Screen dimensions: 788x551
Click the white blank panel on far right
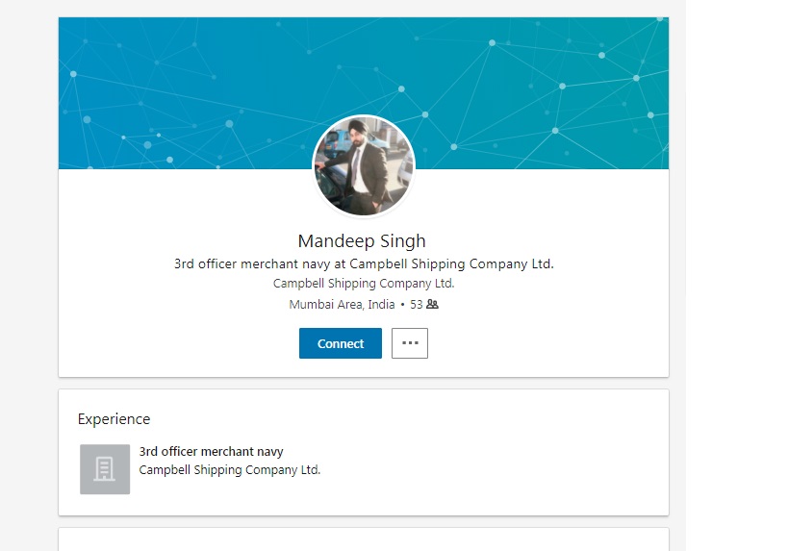(x=736, y=288)
